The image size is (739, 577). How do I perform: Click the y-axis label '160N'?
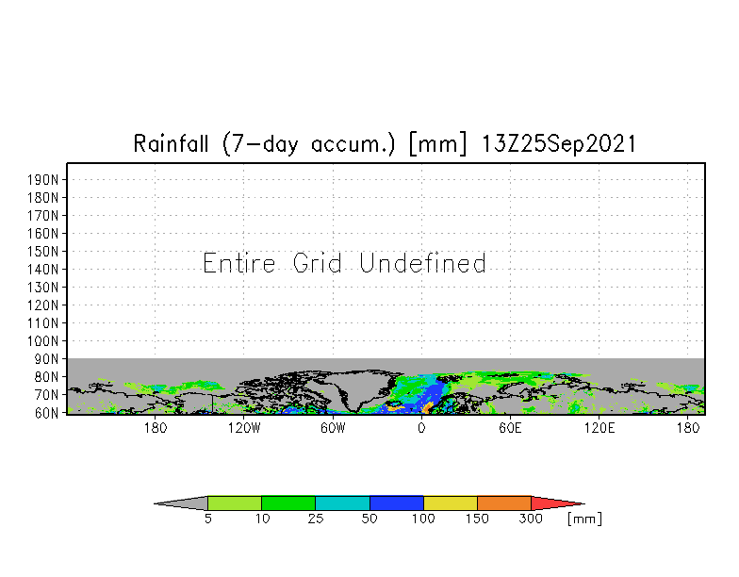tap(43, 234)
